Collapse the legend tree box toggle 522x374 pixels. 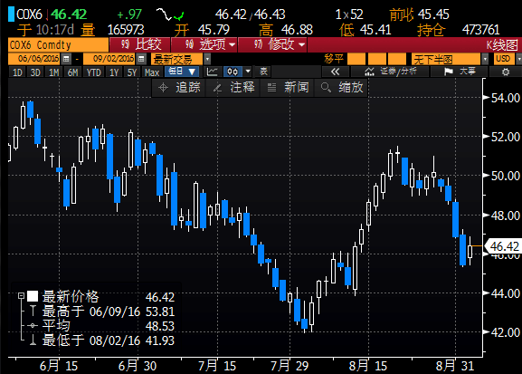22,295
